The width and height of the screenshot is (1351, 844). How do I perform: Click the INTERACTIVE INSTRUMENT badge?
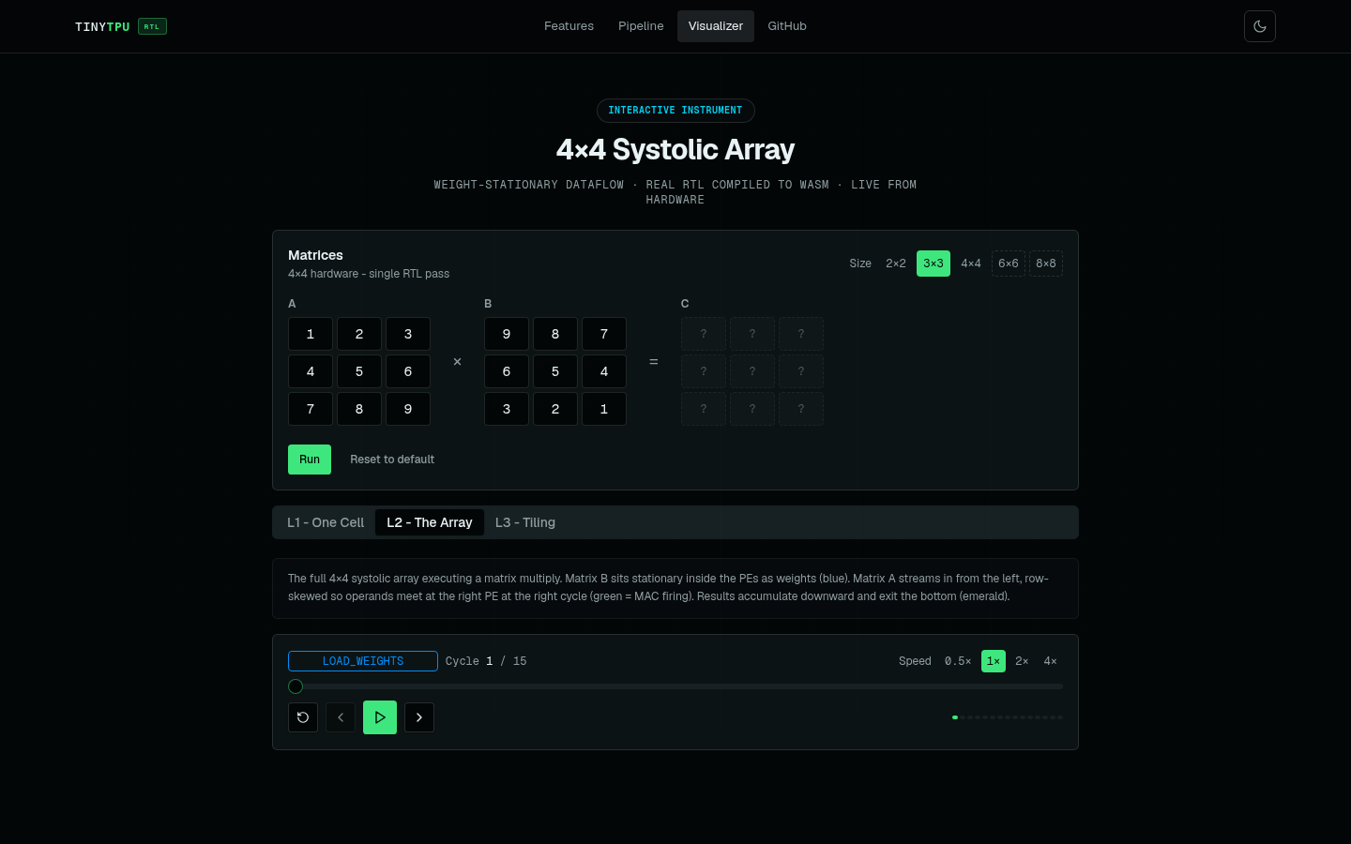[675, 111]
